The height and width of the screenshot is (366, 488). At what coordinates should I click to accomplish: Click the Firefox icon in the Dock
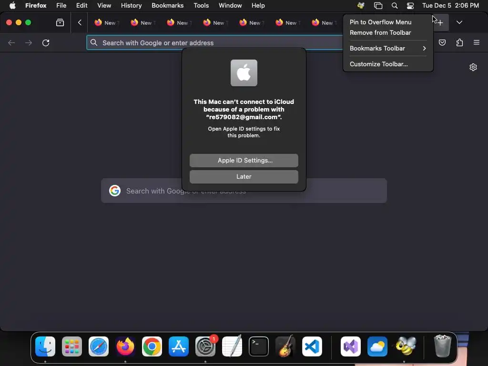click(125, 346)
